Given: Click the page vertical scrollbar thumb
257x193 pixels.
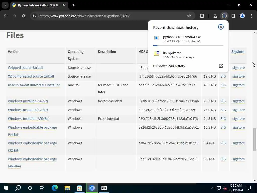Looking at the screenshot, I should point(255,139).
